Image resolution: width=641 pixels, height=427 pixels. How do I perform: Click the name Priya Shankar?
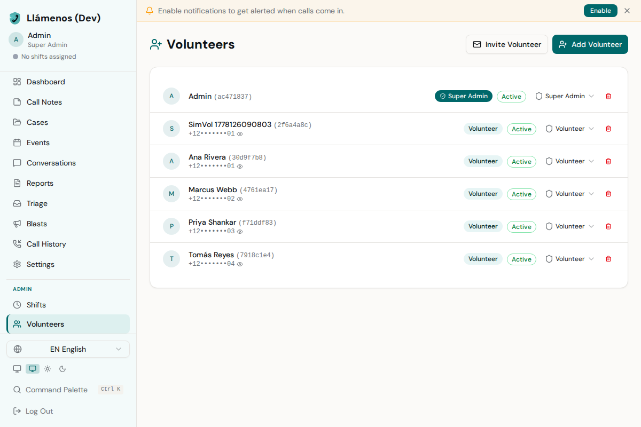click(212, 222)
